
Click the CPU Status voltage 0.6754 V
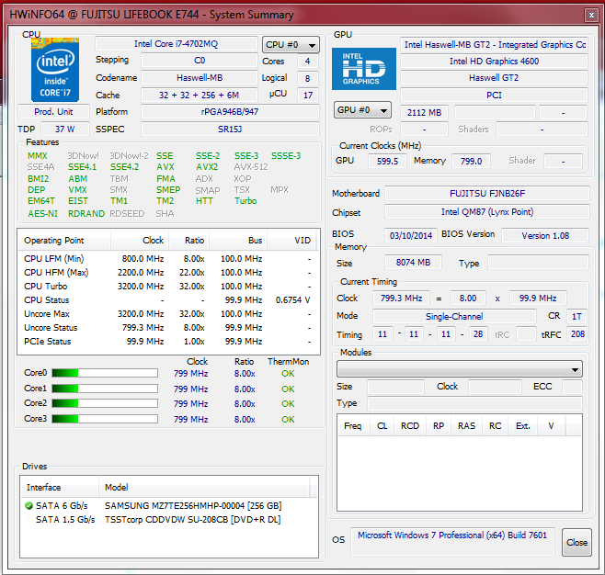[x=293, y=300]
